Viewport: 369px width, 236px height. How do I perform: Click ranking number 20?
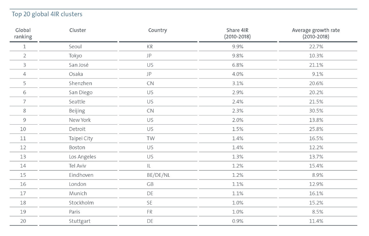[23, 221]
